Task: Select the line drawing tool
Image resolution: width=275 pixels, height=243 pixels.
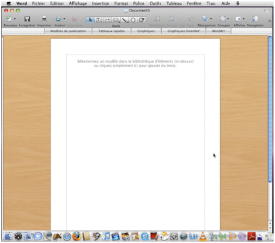Action: tap(125, 20)
